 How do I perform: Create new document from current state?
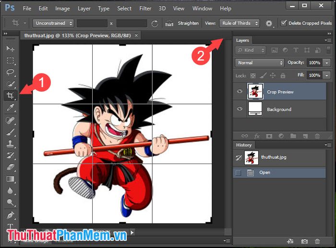(290, 241)
